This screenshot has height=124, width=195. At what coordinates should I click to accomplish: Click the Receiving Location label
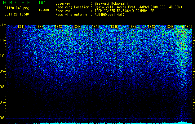pos(72,7)
